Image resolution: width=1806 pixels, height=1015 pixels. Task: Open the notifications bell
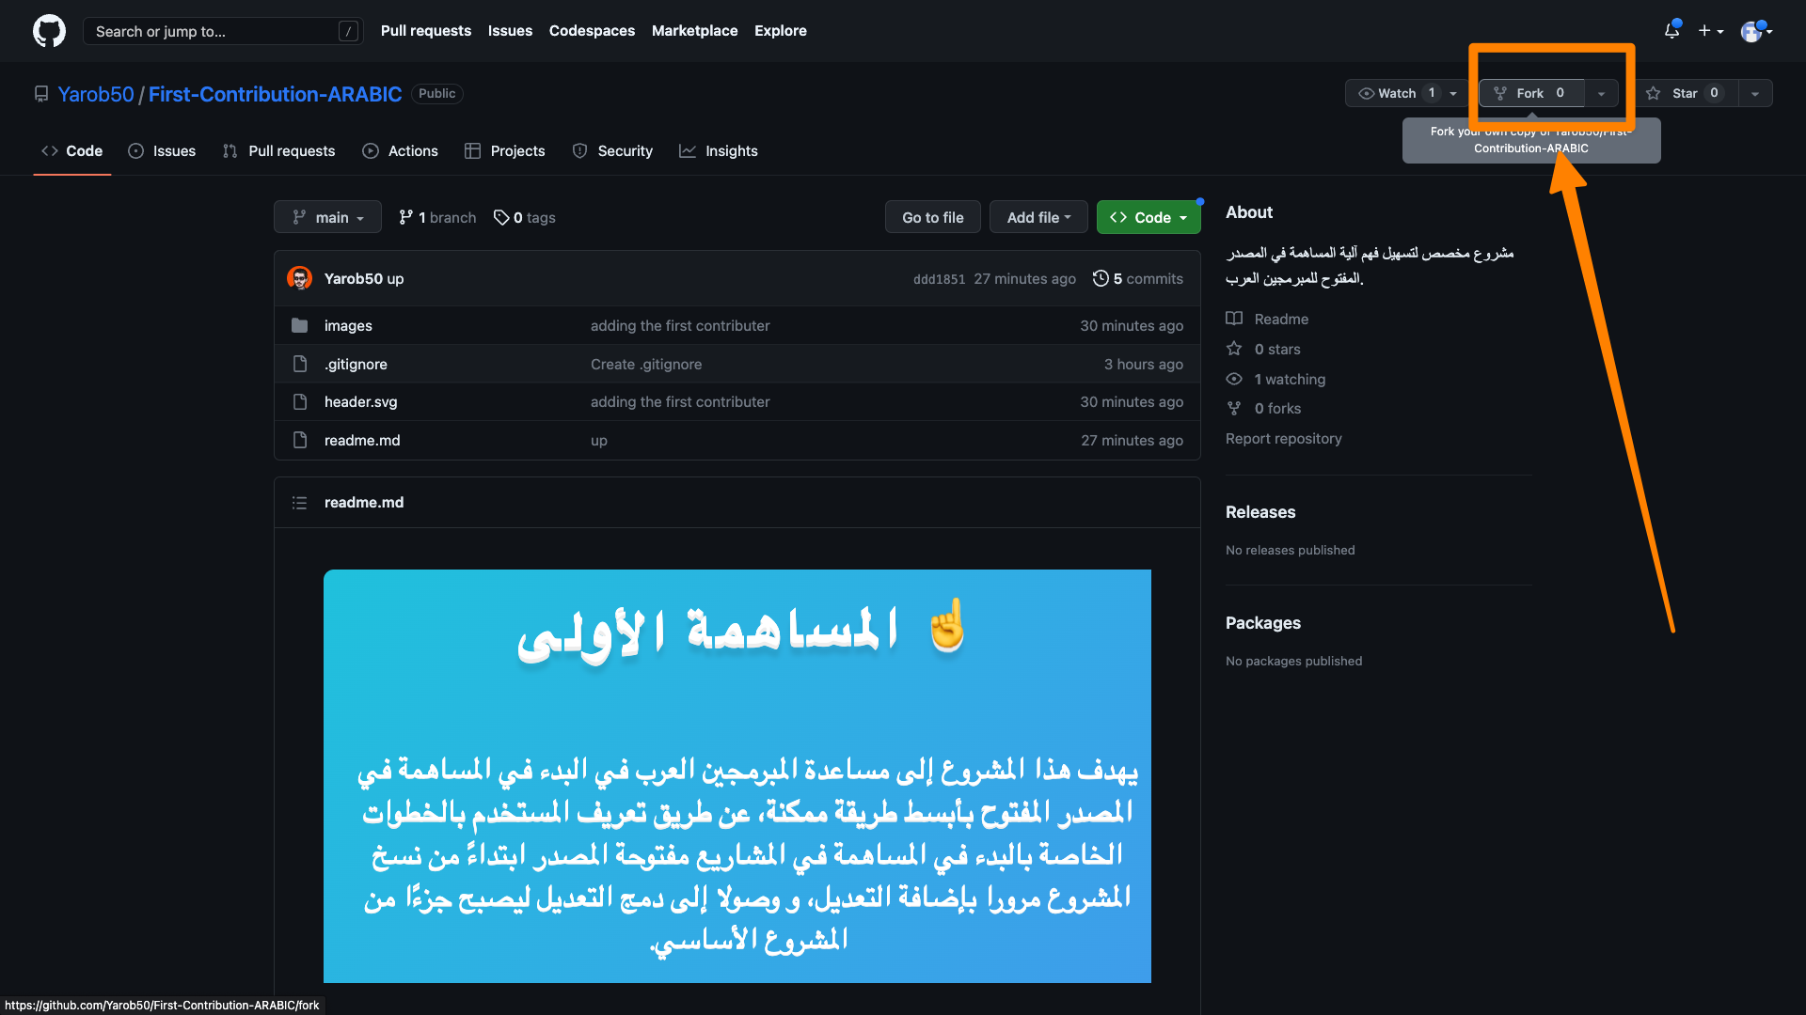click(x=1671, y=31)
